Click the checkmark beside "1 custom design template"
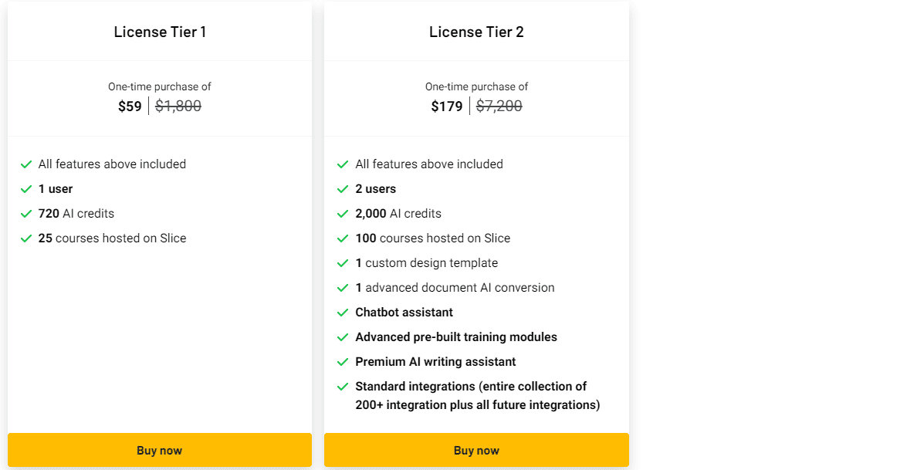Image resolution: width=924 pixels, height=470 pixels. pyautogui.click(x=343, y=262)
